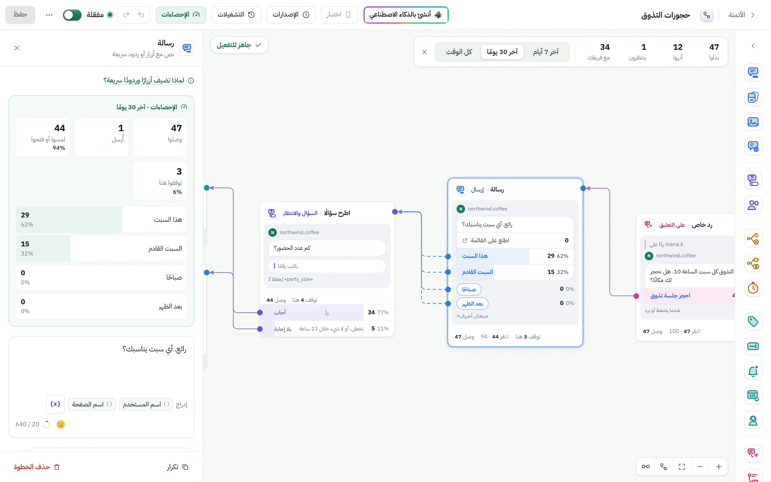Image resolution: width=771 pixels, height=482 pixels.
Task: Click تكرار duplicate step button
Action: point(177,467)
